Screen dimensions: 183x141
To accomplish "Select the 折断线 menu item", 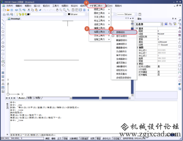I will pyautogui.click(x=124, y=32).
